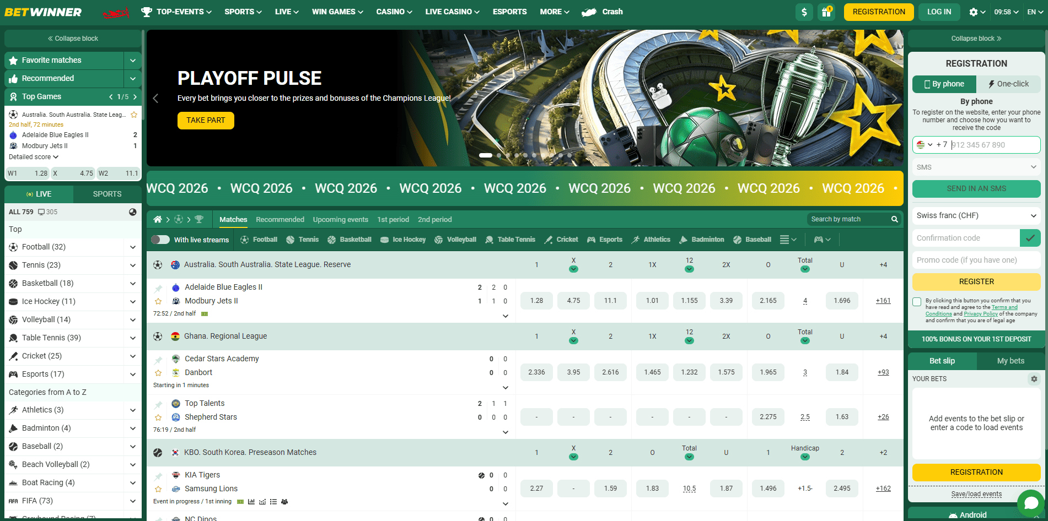Confirm code with the green checkmark button

click(x=1030, y=238)
